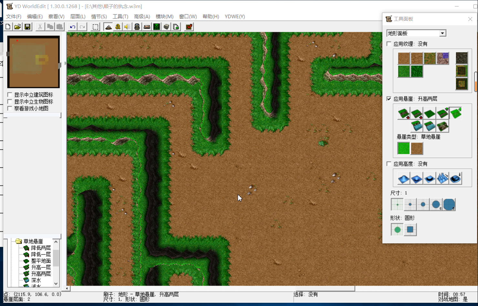Open the 模块(M) menu
Screen dimensions: 478x306
[164, 16]
